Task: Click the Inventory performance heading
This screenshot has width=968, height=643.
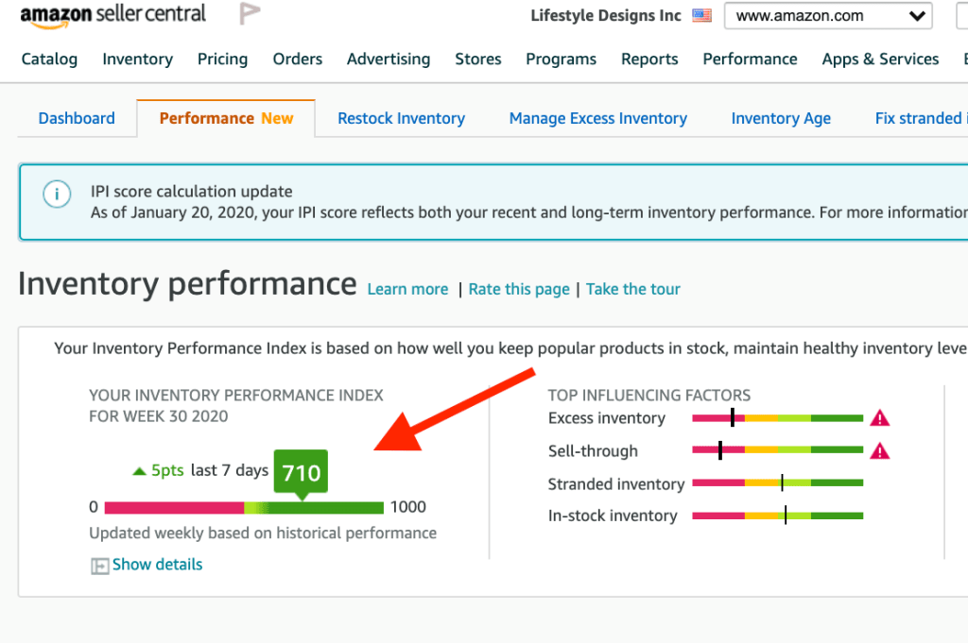Action: click(187, 284)
